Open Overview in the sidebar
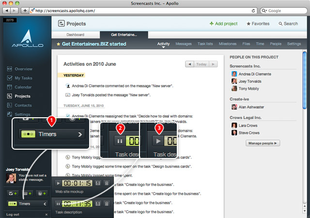The height and width of the screenshot is (218, 310). tap(19, 69)
